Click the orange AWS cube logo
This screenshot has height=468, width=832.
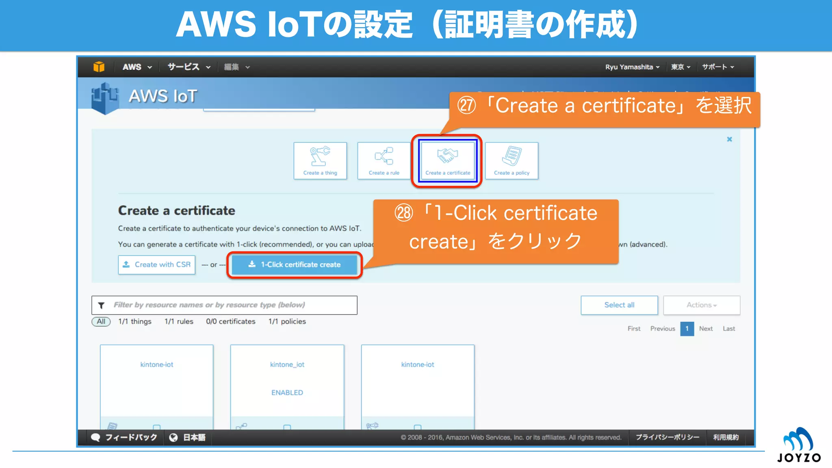(x=99, y=67)
